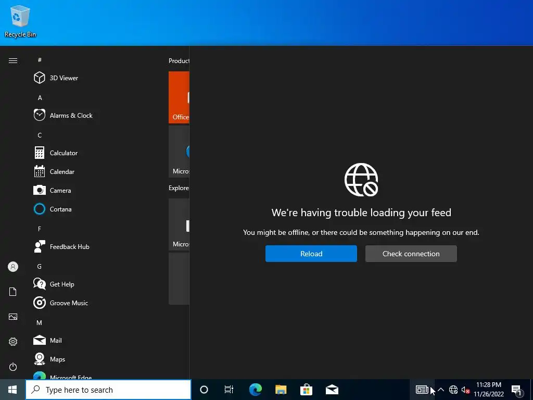Open Settings via the gear icon
The image size is (533, 400).
13,342
